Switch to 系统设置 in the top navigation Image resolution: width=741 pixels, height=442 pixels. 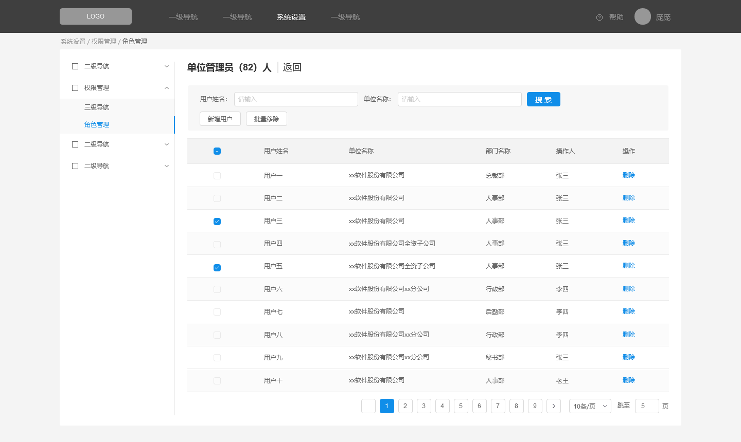[x=291, y=17]
